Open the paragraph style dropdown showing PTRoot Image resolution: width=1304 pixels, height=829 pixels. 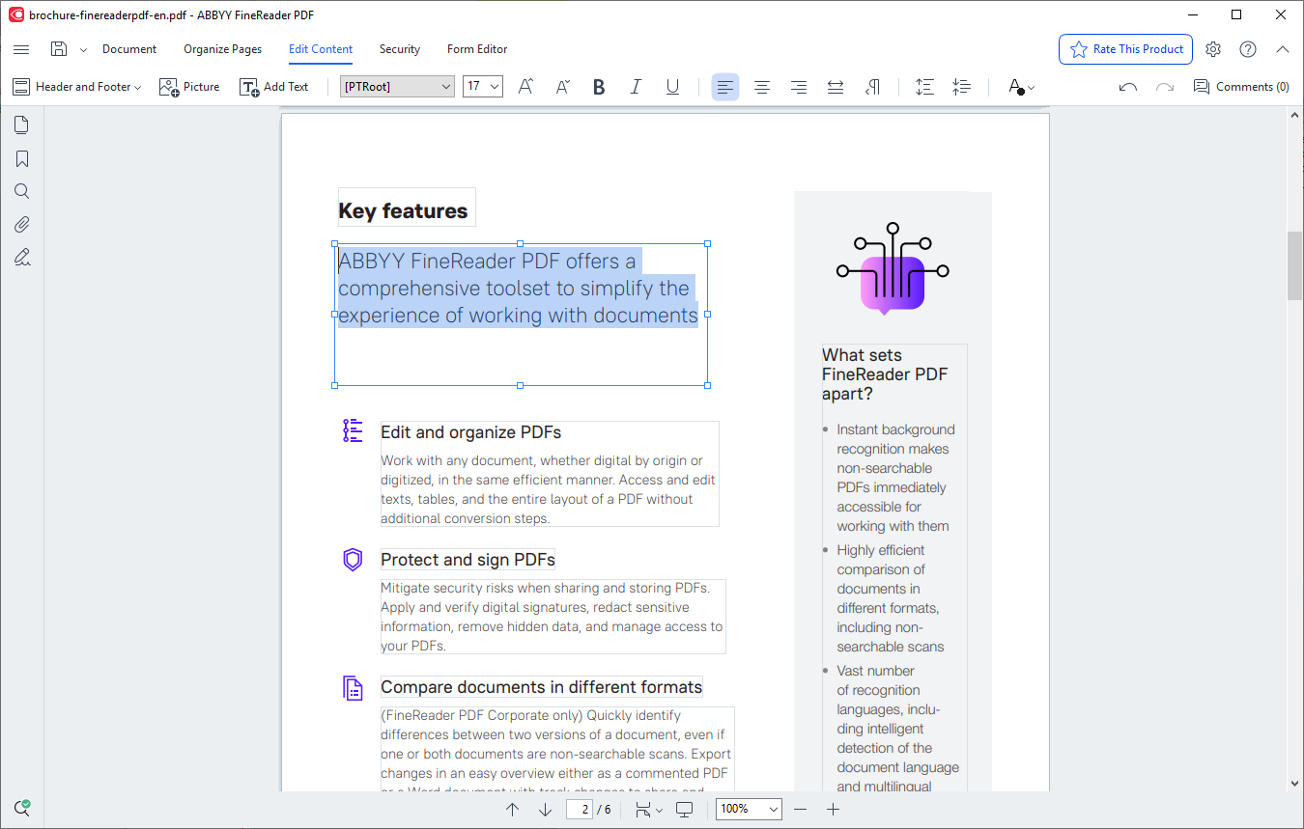396,86
